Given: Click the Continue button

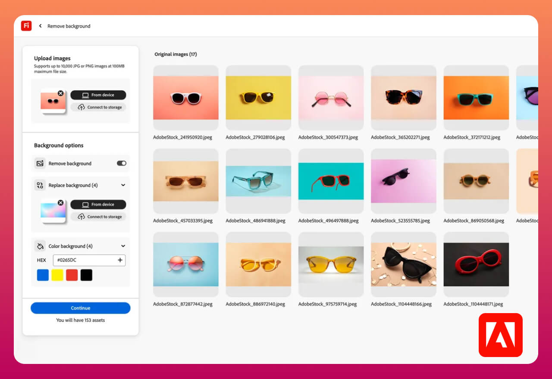Looking at the screenshot, I should pyautogui.click(x=81, y=308).
